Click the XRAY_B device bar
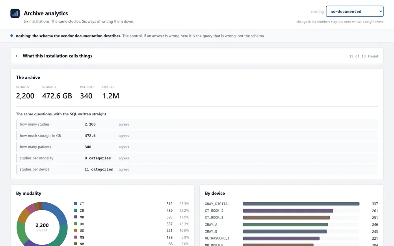Viewport: 394px width, 246px height. click(285, 231)
